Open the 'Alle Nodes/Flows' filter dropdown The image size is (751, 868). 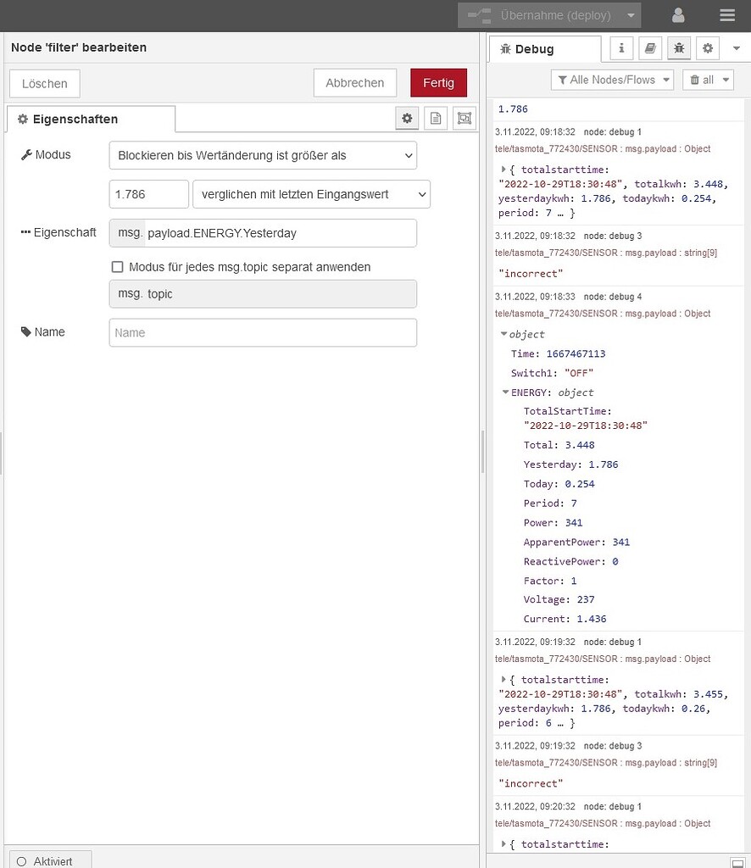611,79
